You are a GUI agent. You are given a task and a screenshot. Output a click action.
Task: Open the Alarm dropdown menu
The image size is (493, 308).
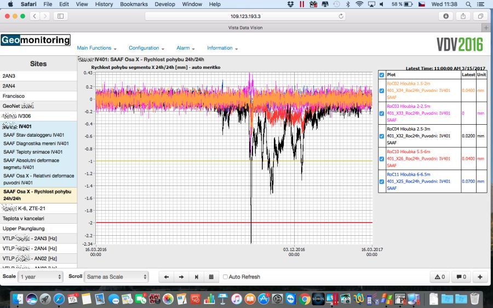point(186,48)
